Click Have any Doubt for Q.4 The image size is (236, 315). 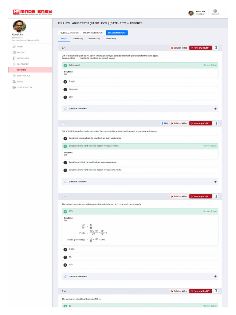(200, 291)
